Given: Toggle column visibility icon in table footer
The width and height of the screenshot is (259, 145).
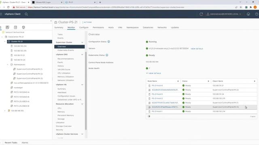Looking at the screenshot, I should [149, 116].
